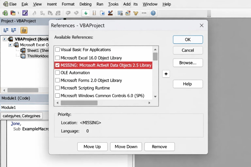Open the View menu
Viewport: 251px width, 167px height.
click(x=37, y=4)
